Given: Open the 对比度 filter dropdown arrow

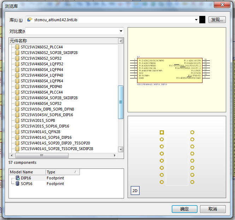Looking at the screenshot, I should tap(121, 31).
